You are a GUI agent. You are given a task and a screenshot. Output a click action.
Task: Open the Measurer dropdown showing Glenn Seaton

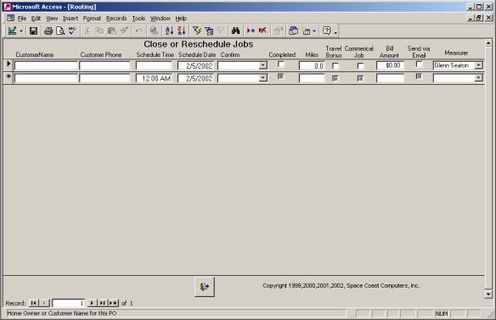point(479,65)
